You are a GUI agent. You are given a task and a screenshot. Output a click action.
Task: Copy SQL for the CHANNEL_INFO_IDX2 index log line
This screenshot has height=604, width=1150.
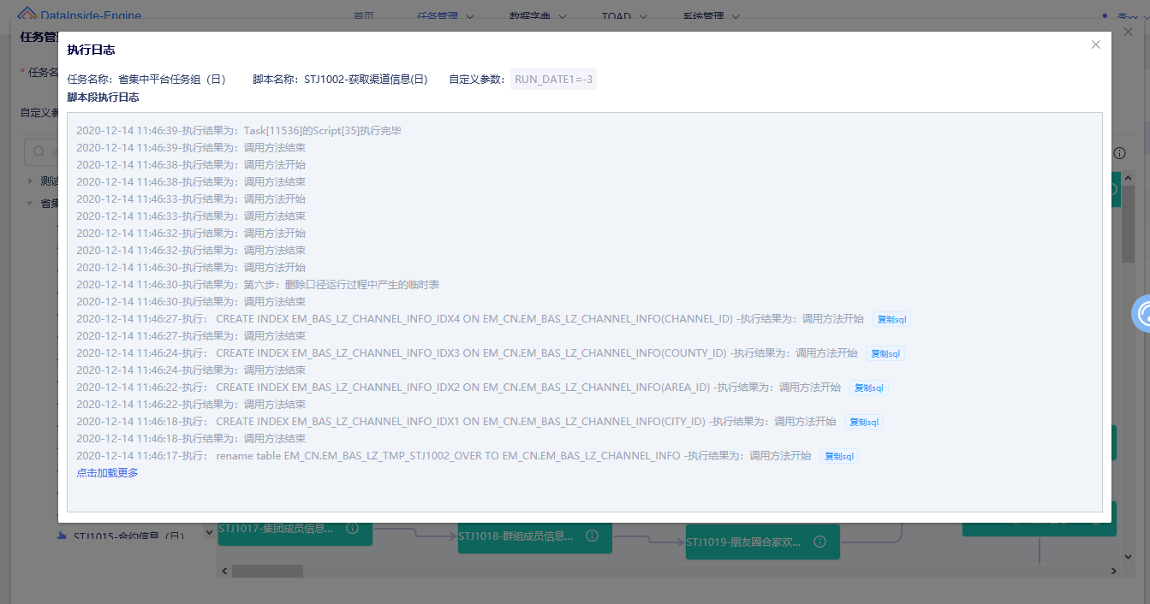click(869, 388)
